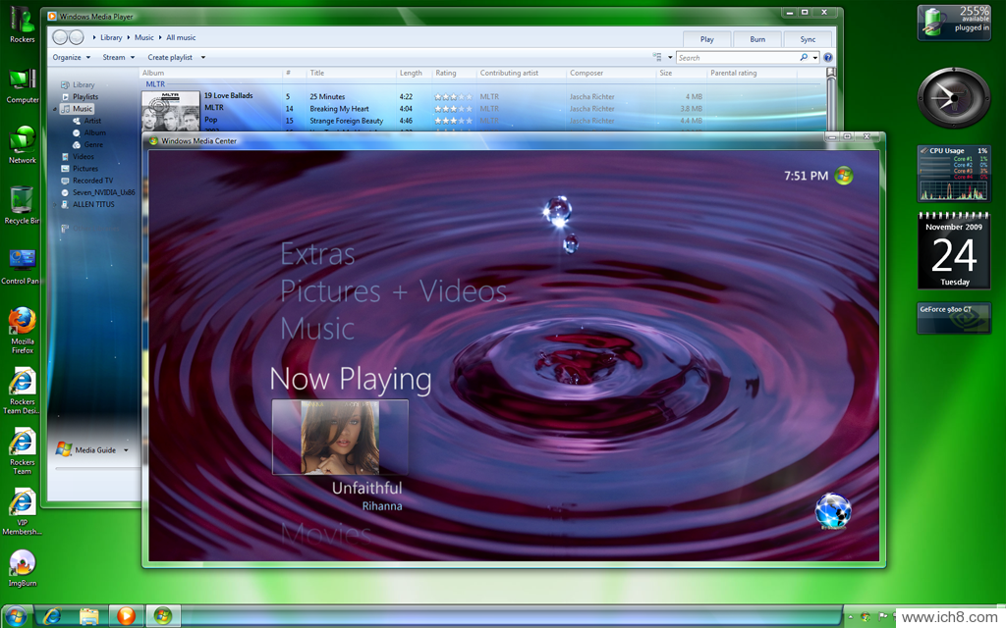Select Now Playing in Media Center
Image resolution: width=1006 pixels, height=628 pixels.
point(351,379)
